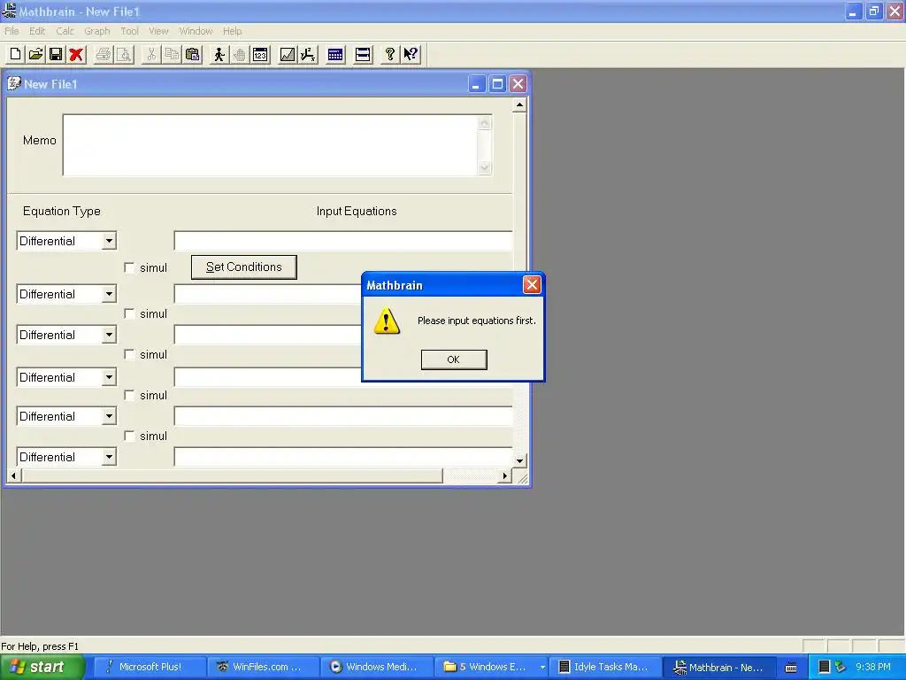Click the Mathbrain app icon in main title bar
Screen dimensions: 906x680
pos(9,11)
